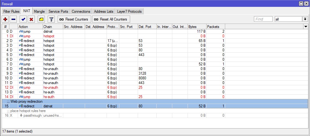Viewport: 310px width, 136px height.
Task: Go to Address Lists tab
Action: click(x=104, y=12)
